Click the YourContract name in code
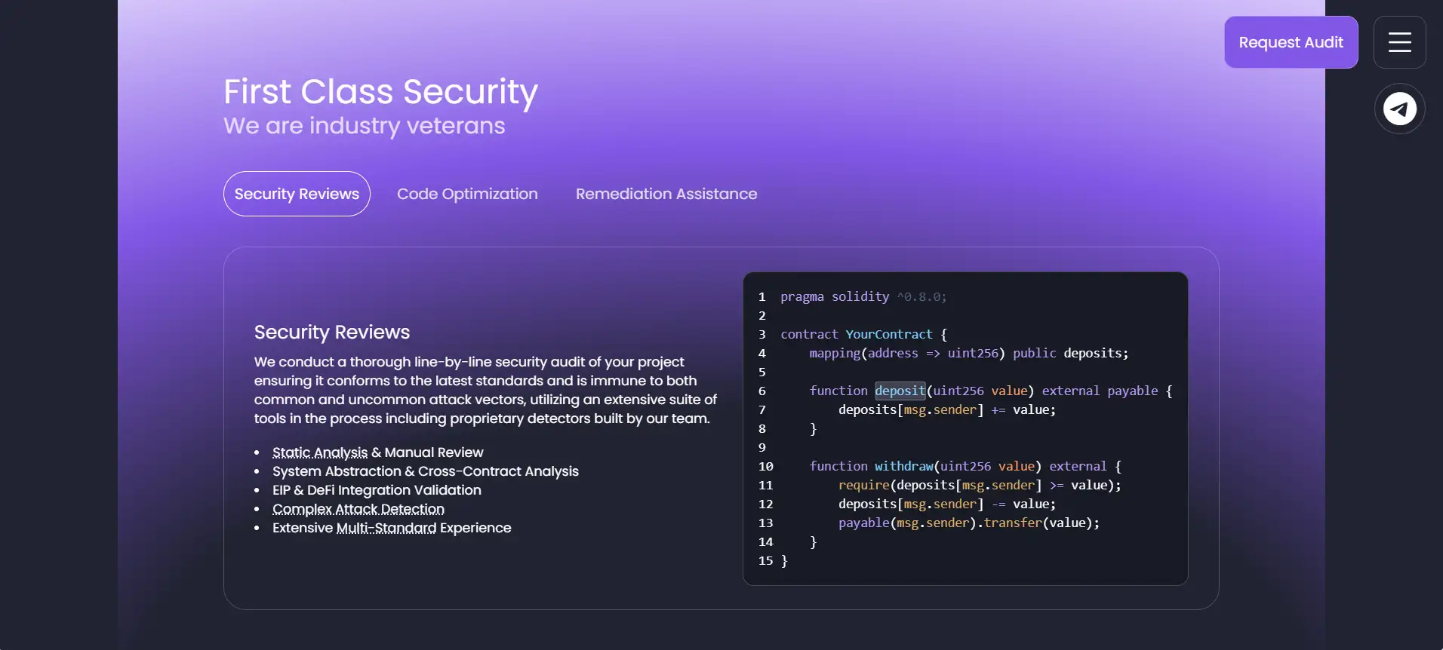Image resolution: width=1443 pixels, height=650 pixels. [888, 334]
